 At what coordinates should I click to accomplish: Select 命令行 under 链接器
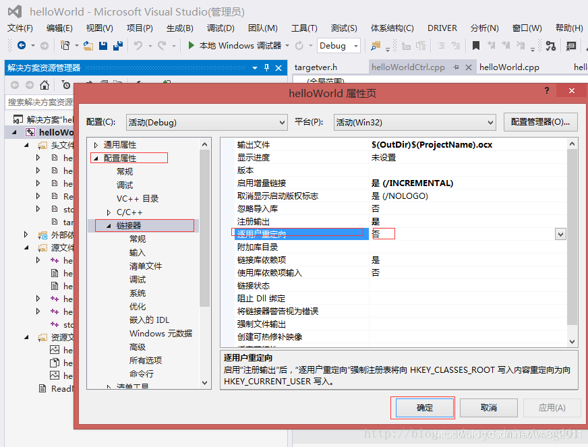tap(142, 374)
